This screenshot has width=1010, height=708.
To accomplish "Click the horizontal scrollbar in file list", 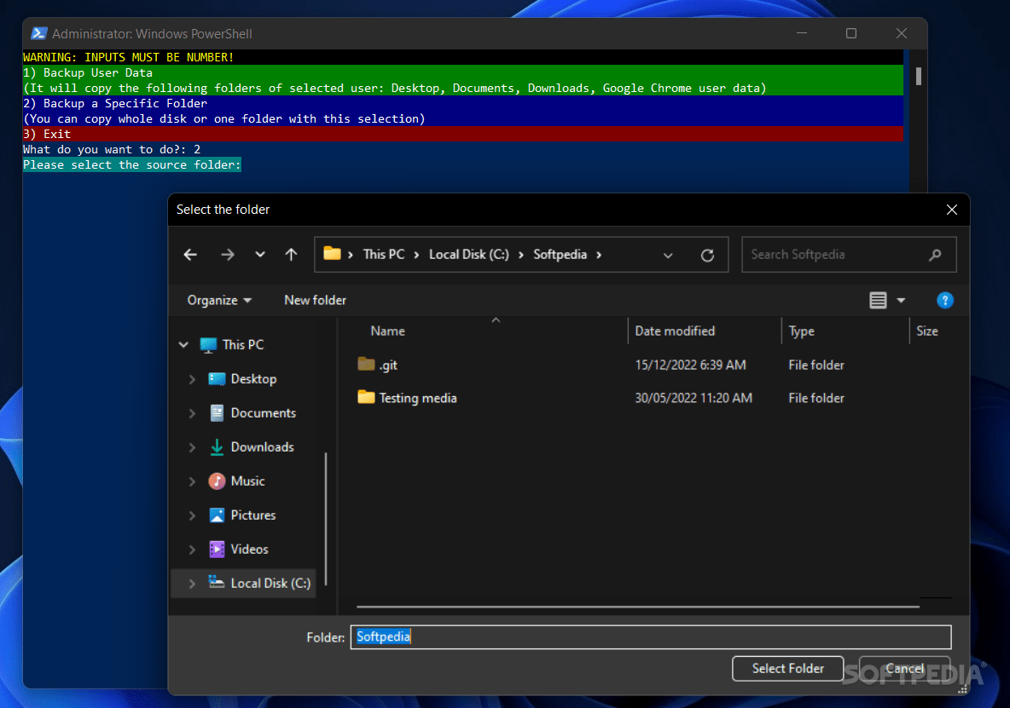I will click(x=638, y=607).
